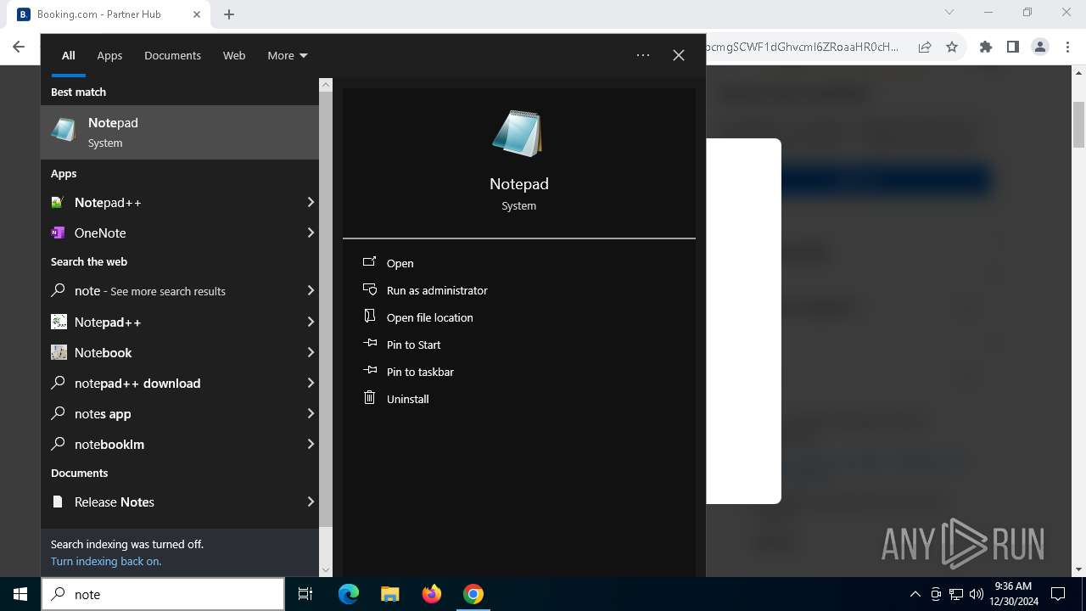Click the search results scrollbar up arrow
This screenshot has width=1086, height=611.
pos(326,85)
